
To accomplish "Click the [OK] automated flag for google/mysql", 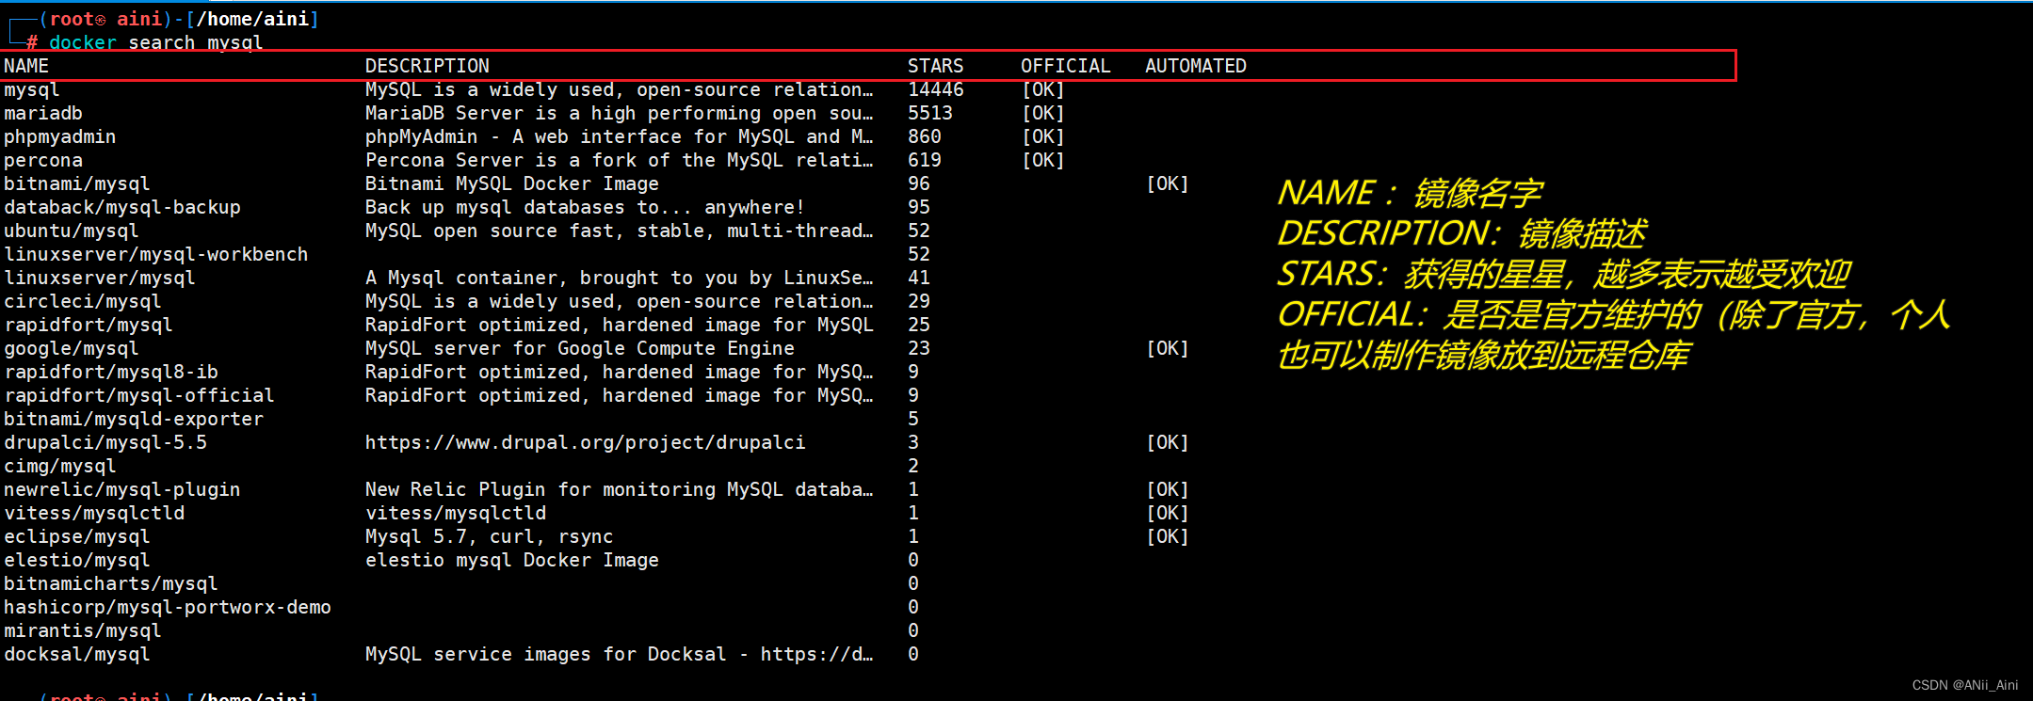I will coord(1168,348).
